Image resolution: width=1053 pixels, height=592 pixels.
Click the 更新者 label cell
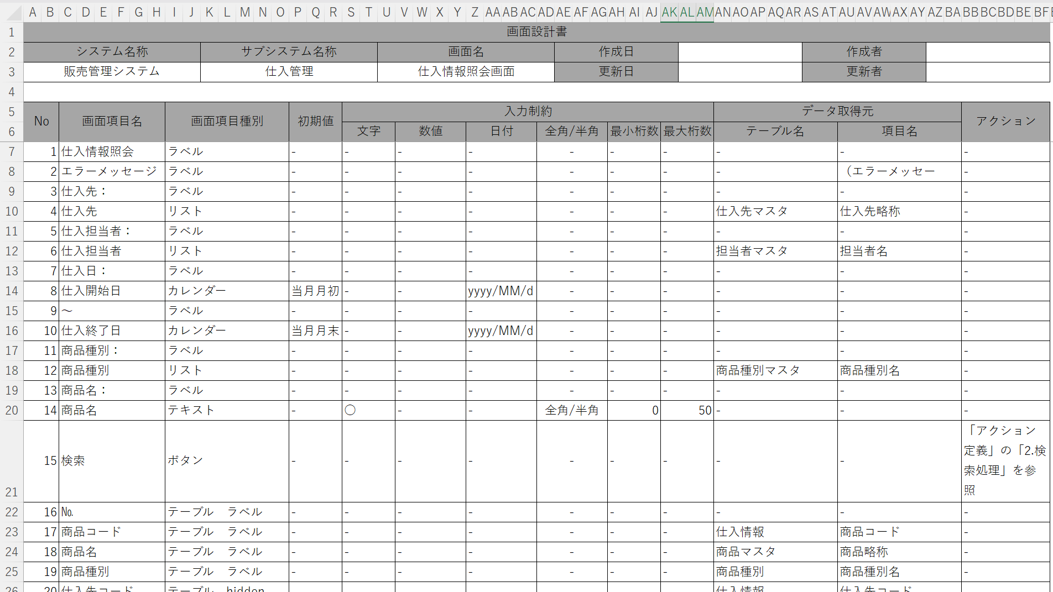[x=864, y=72]
